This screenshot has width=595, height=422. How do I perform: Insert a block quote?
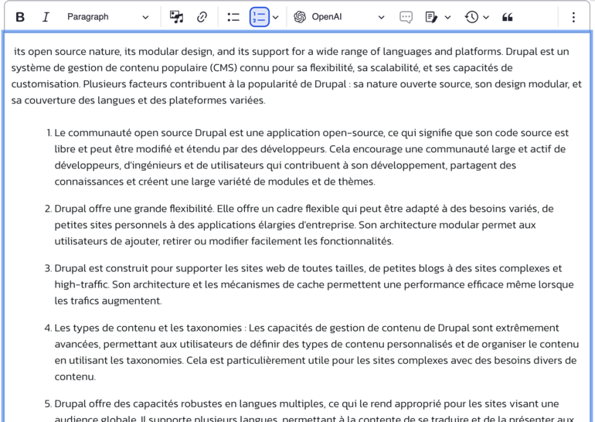(x=508, y=17)
